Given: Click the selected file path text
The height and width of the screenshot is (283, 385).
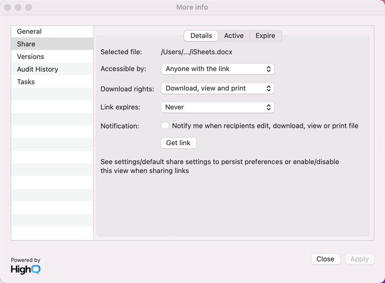Looking at the screenshot, I should 196,52.
